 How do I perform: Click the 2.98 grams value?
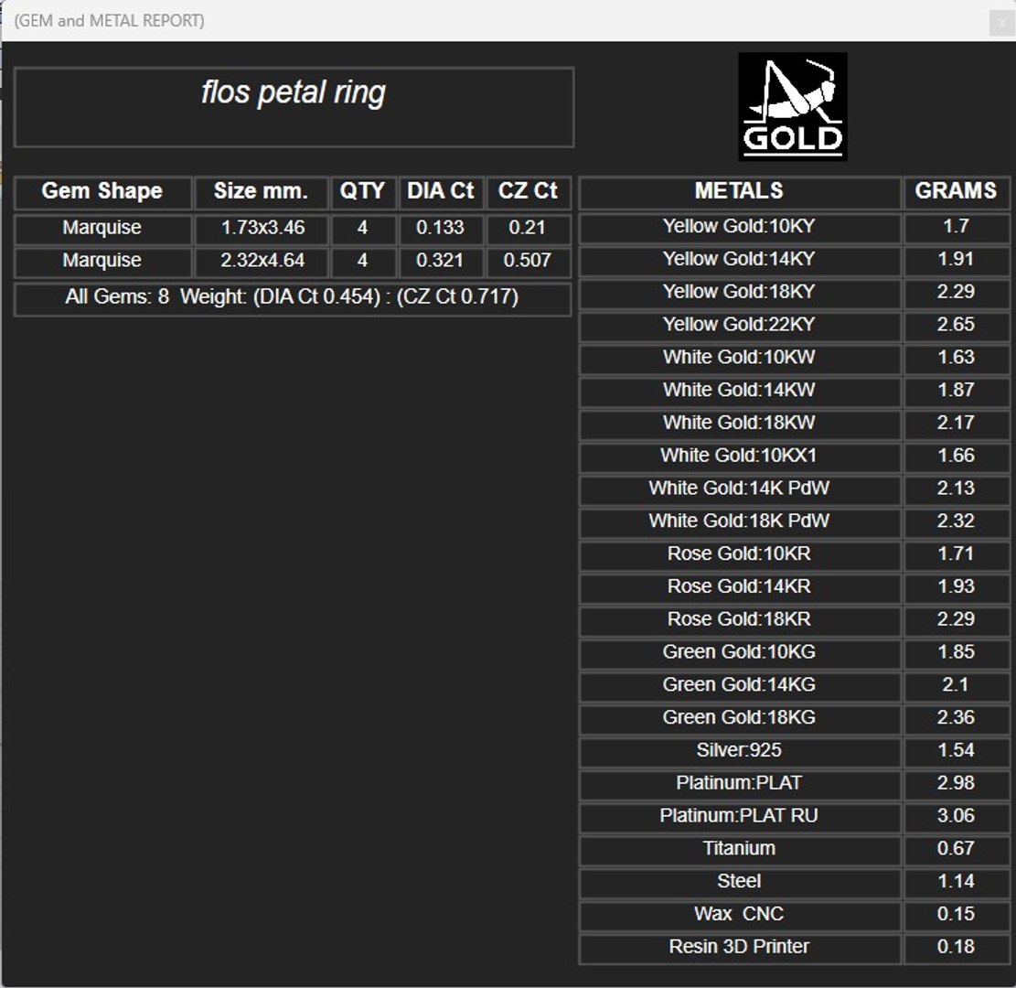(956, 784)
